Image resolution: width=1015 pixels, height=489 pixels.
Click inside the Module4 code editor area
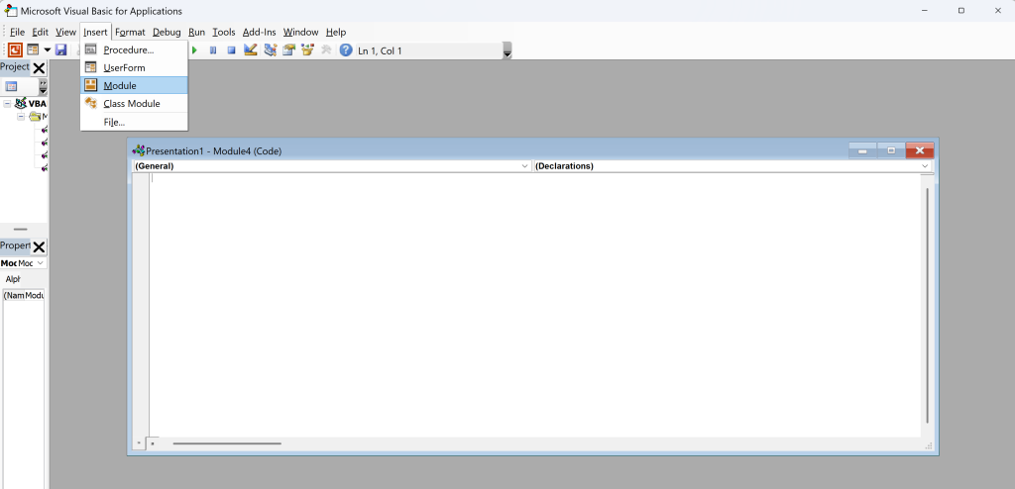point(534,304)
